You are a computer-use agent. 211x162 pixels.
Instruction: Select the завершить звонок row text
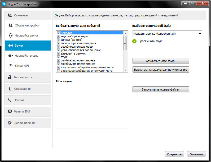tap(73, 53)
